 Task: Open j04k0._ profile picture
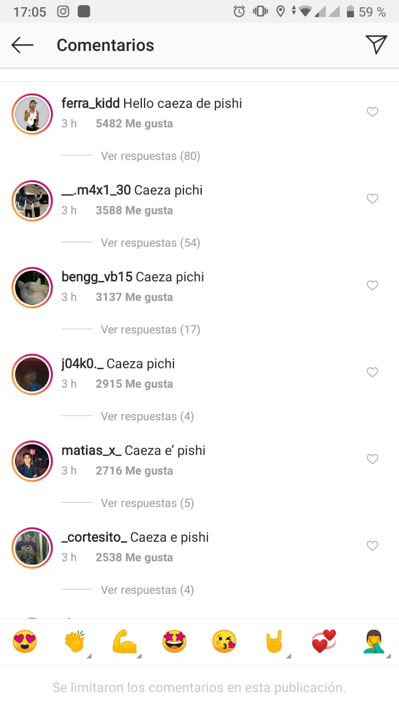pyautogui.click(x=32, y=374)
